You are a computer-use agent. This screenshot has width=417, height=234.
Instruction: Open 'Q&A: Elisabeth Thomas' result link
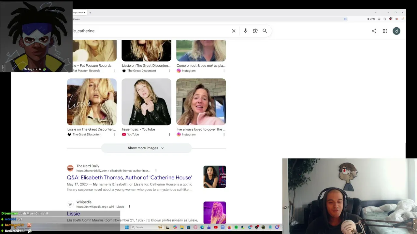[129, 177]
